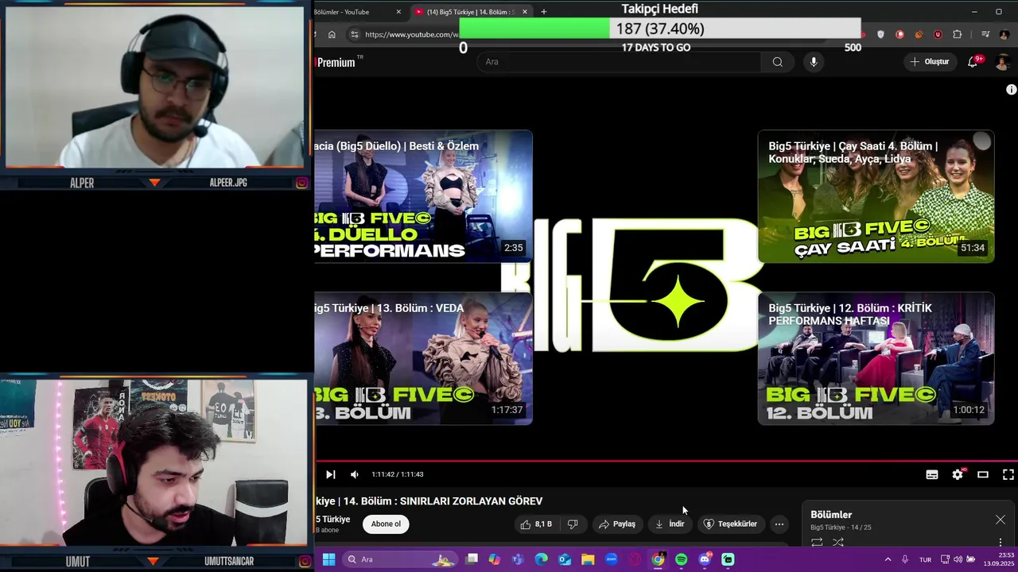1018x572 pixels.
Task: Click the system tray microphone icon
Action: tap(905, 559)
